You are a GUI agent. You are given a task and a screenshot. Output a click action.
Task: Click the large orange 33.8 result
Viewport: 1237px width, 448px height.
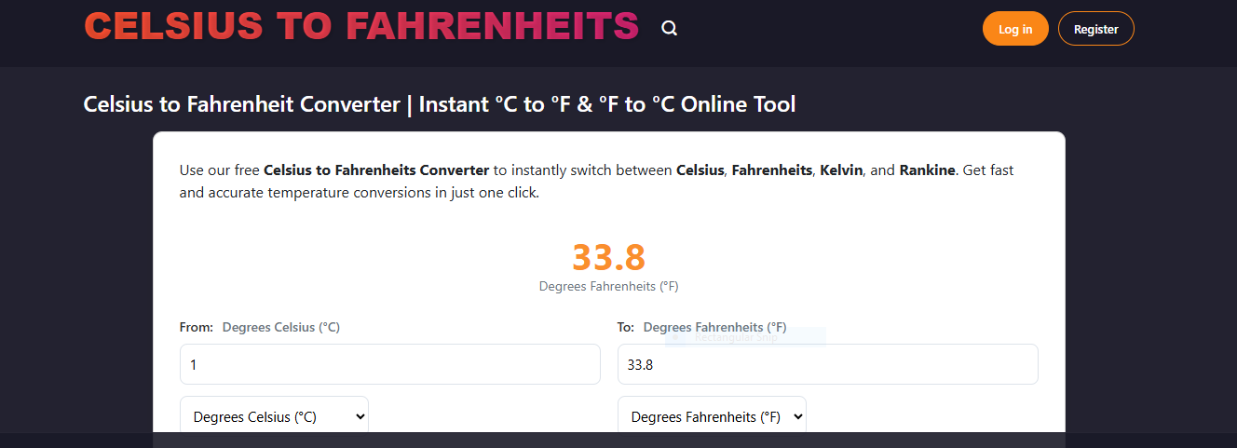tap(608, 257)
